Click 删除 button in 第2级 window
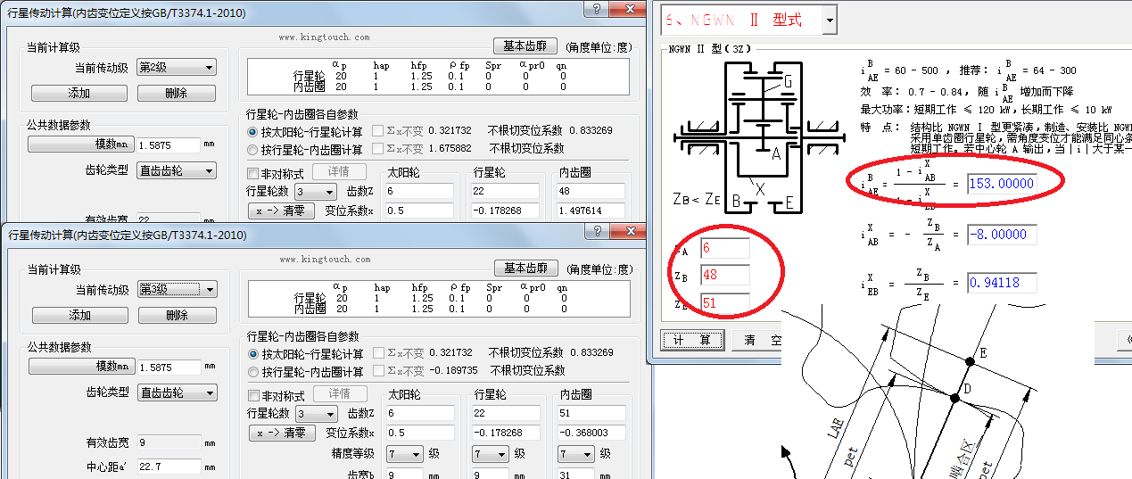The image size is (1132, 479). coord(177,93)
